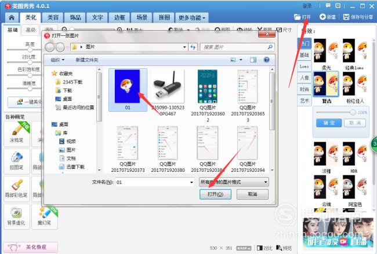Select 收藏夹 in navigation tree
The width and height of the screenshot is (377, 254).
coord(62,73)
